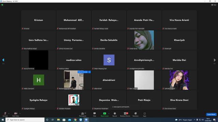
Task: Open Cortana circle icon in taskbar
Action: (x=47, y=120)
